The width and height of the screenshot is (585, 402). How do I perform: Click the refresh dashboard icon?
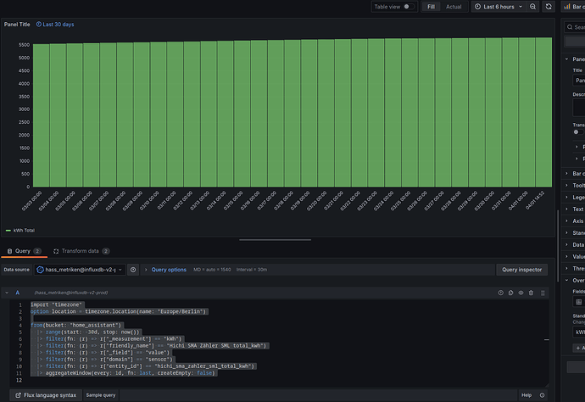pos(549,7)
